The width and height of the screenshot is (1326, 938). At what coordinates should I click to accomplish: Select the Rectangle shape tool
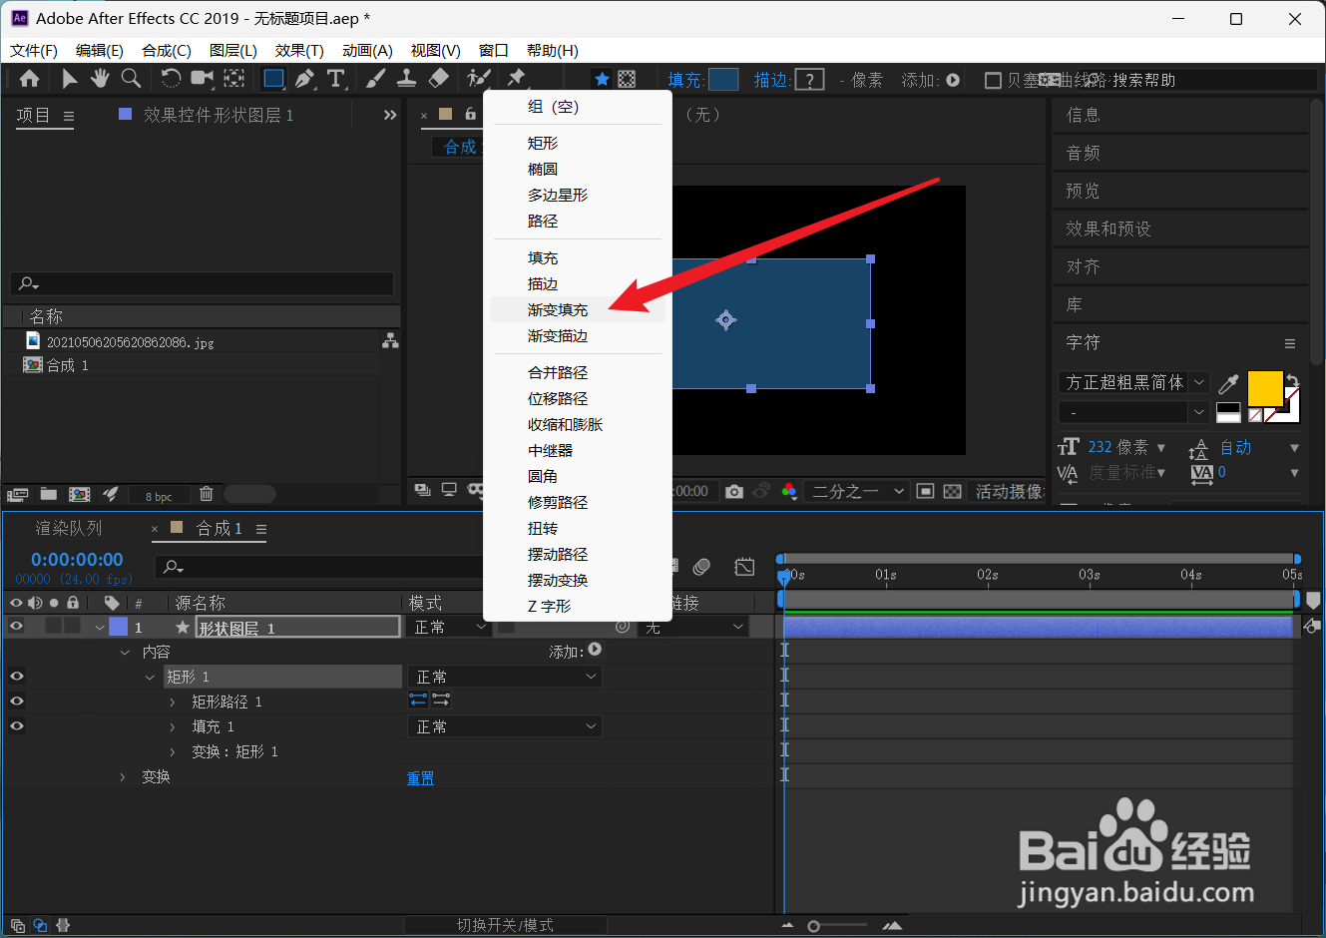[x=273, y=78]
